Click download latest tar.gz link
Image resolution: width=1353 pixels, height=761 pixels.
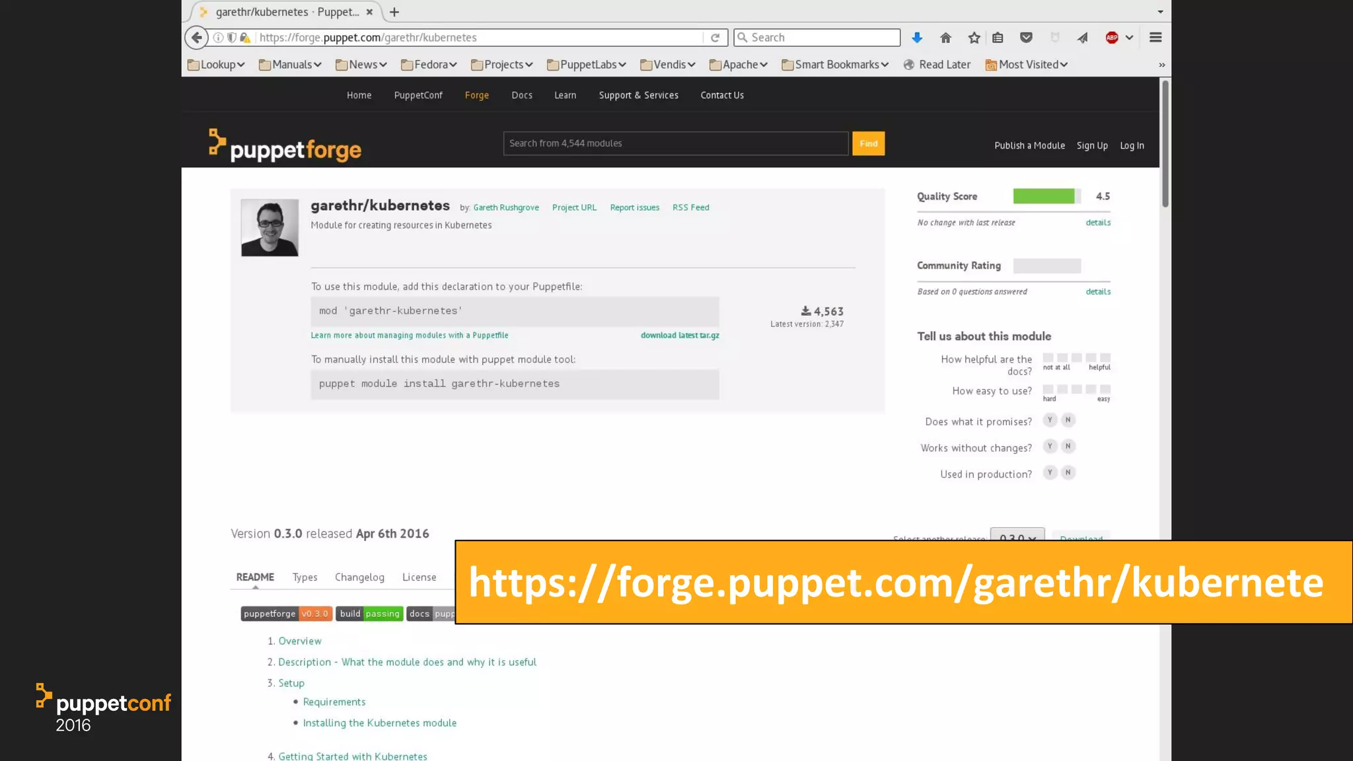coord(680,335)
